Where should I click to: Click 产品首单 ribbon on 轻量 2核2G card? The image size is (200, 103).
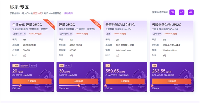pyautogui.click(x=96, y=24)
